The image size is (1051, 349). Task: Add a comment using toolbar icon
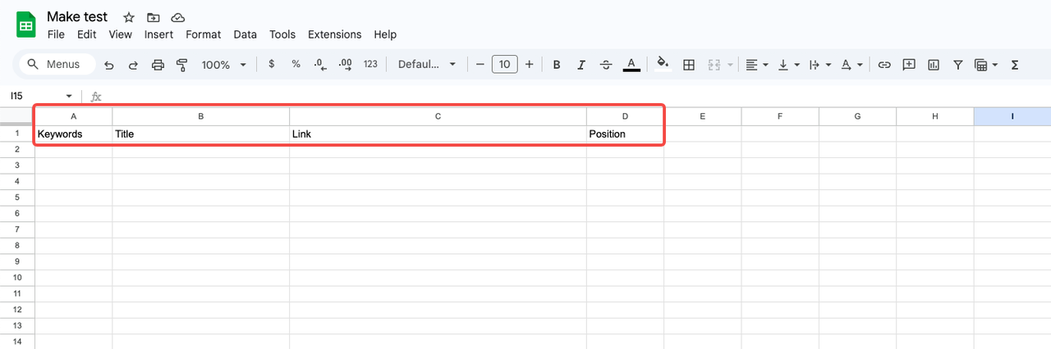click(909, 65)
